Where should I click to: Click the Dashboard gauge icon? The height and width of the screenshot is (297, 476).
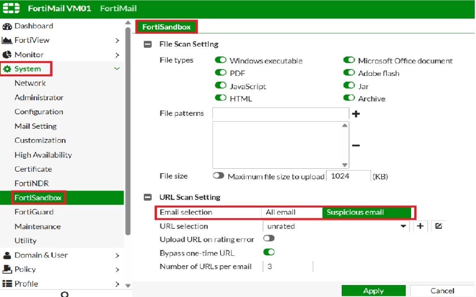click(x=7, y=26)
